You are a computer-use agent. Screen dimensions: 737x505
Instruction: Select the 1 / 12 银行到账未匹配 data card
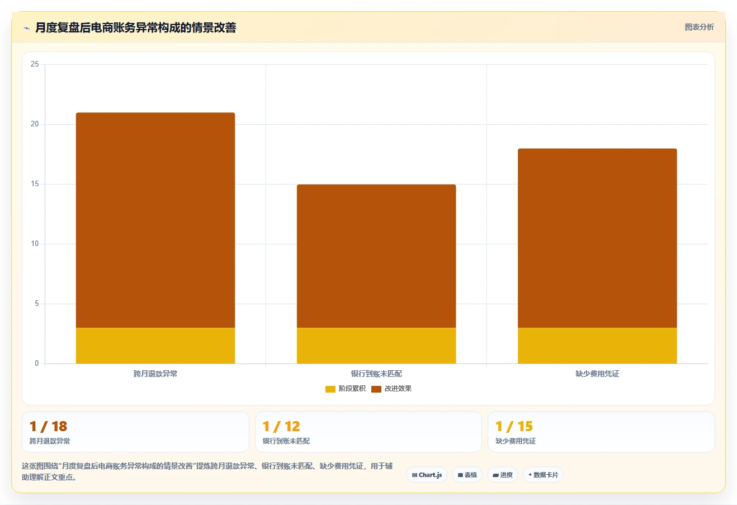coord(369,432)
